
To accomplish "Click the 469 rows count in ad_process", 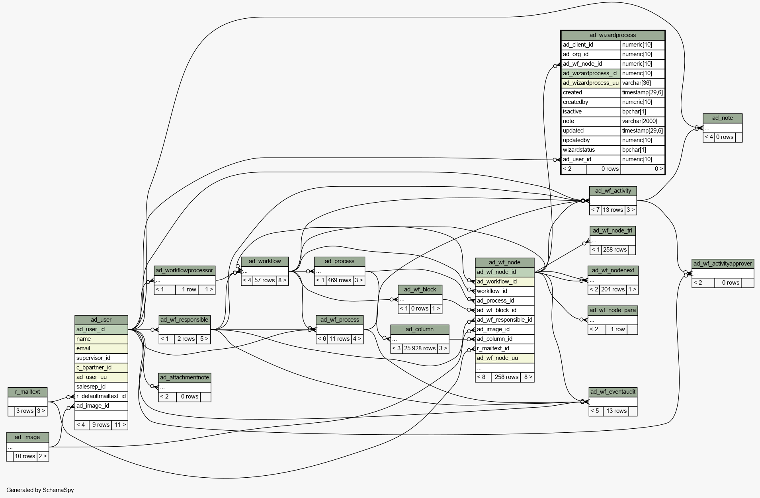I will pos(339,280).
